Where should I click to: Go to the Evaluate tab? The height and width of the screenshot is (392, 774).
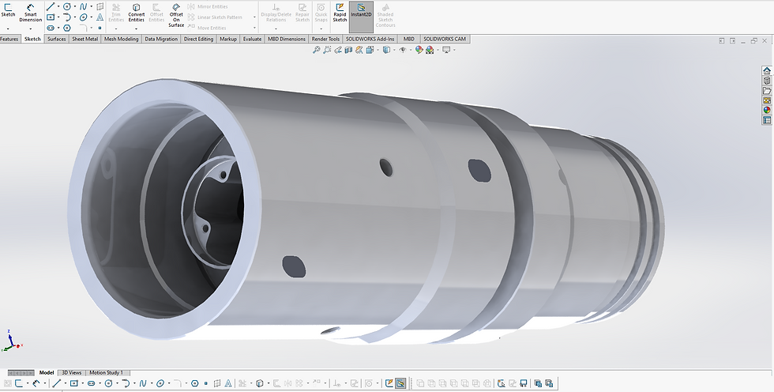pyautogui.click(x=252, y=39)
